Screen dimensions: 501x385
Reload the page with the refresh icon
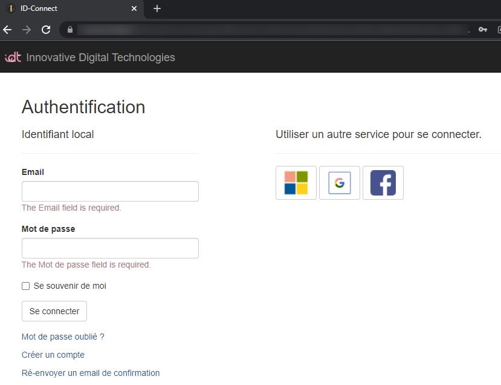[46, 30]
